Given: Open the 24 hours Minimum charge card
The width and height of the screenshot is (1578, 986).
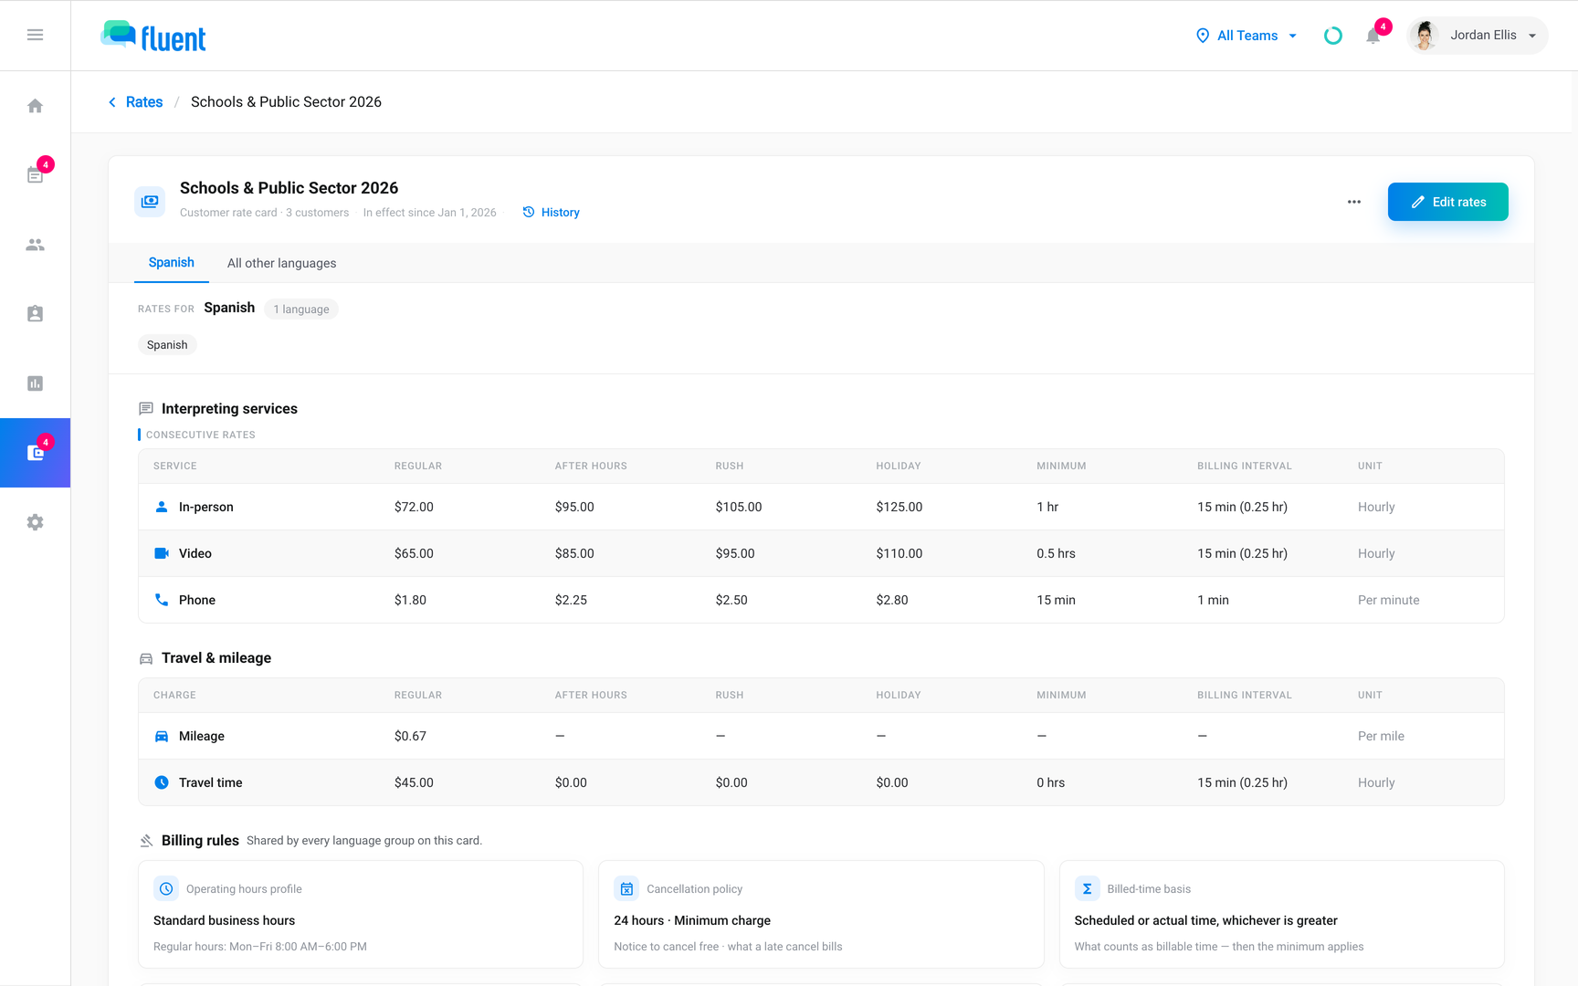Looking at the screenshot, I should (820, 914).
